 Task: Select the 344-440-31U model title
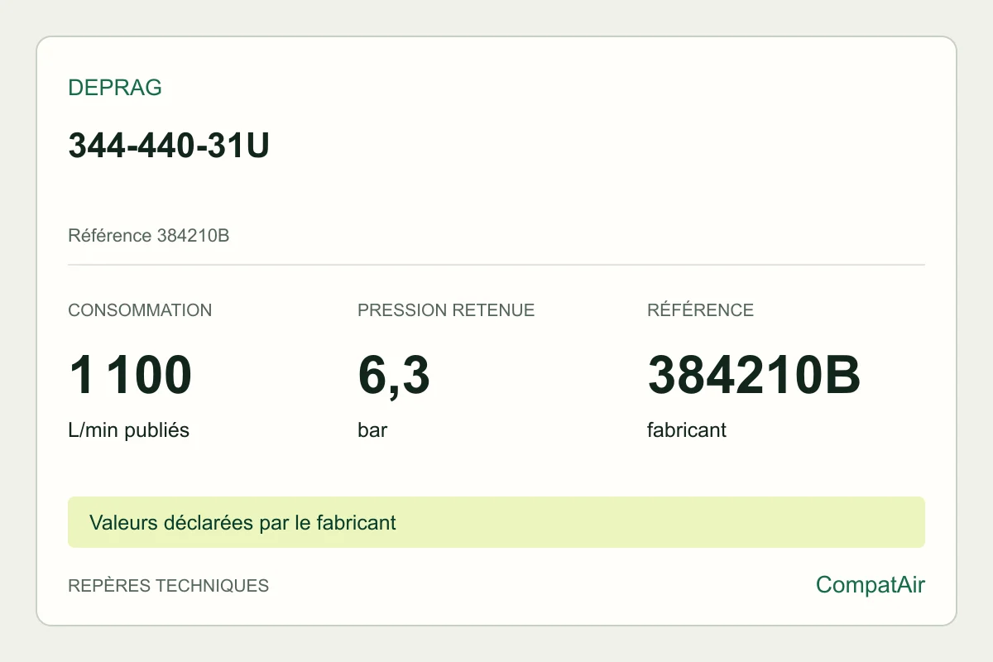[x=169, y=146]
